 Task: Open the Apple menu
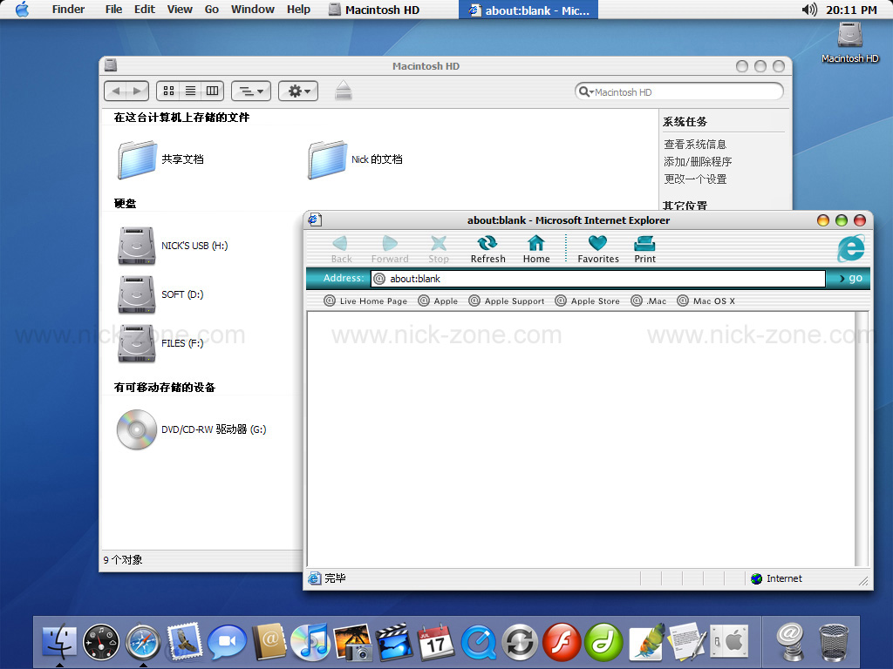tap(22, 9)
